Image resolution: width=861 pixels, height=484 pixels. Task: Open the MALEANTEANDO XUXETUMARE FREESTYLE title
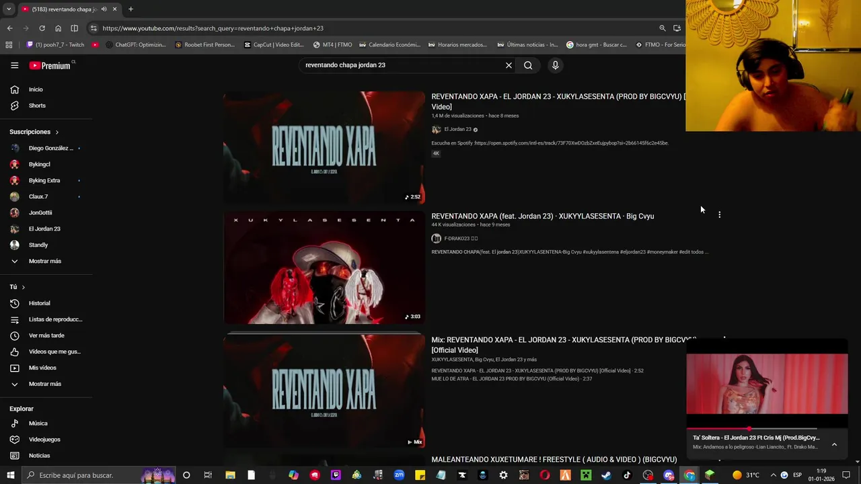(x=554, y=460)
